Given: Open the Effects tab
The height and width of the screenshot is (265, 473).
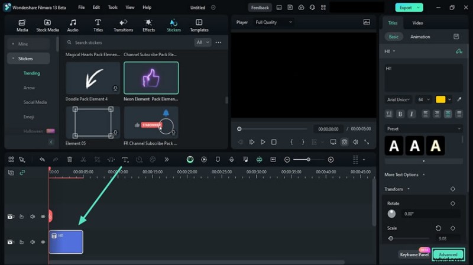Looking at the screenshot, I should point(148,25).
